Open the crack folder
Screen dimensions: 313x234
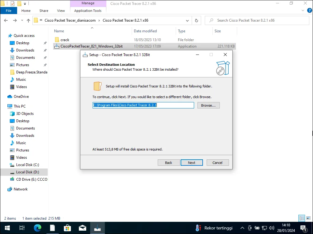coord(65,40)
